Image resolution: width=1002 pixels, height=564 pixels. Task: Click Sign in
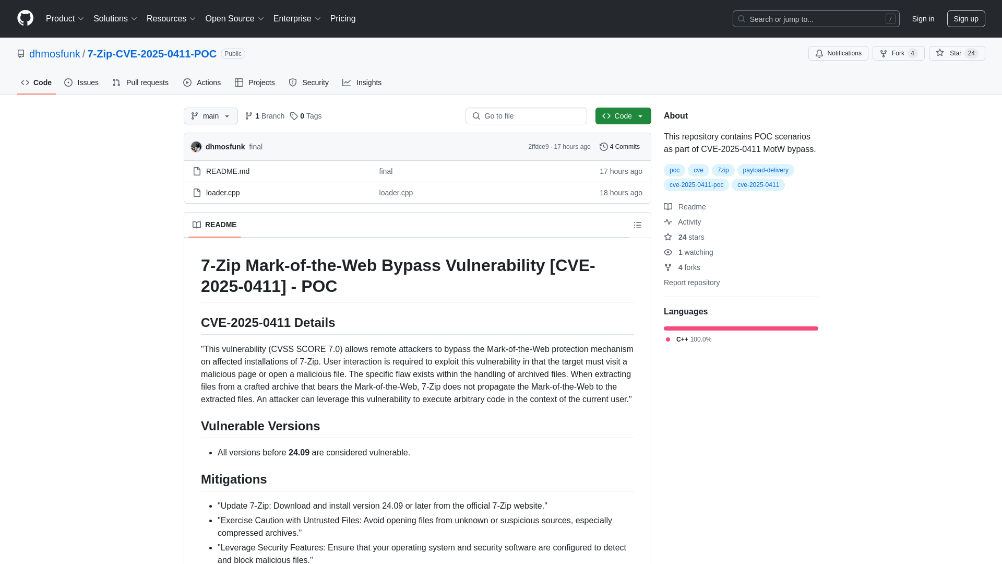point(923,19)
